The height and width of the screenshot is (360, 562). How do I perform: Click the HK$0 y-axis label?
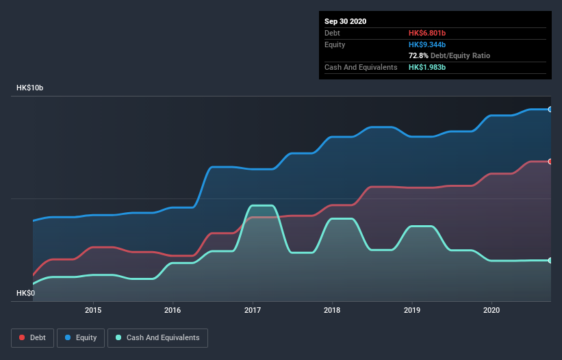(x=26, y=293)
